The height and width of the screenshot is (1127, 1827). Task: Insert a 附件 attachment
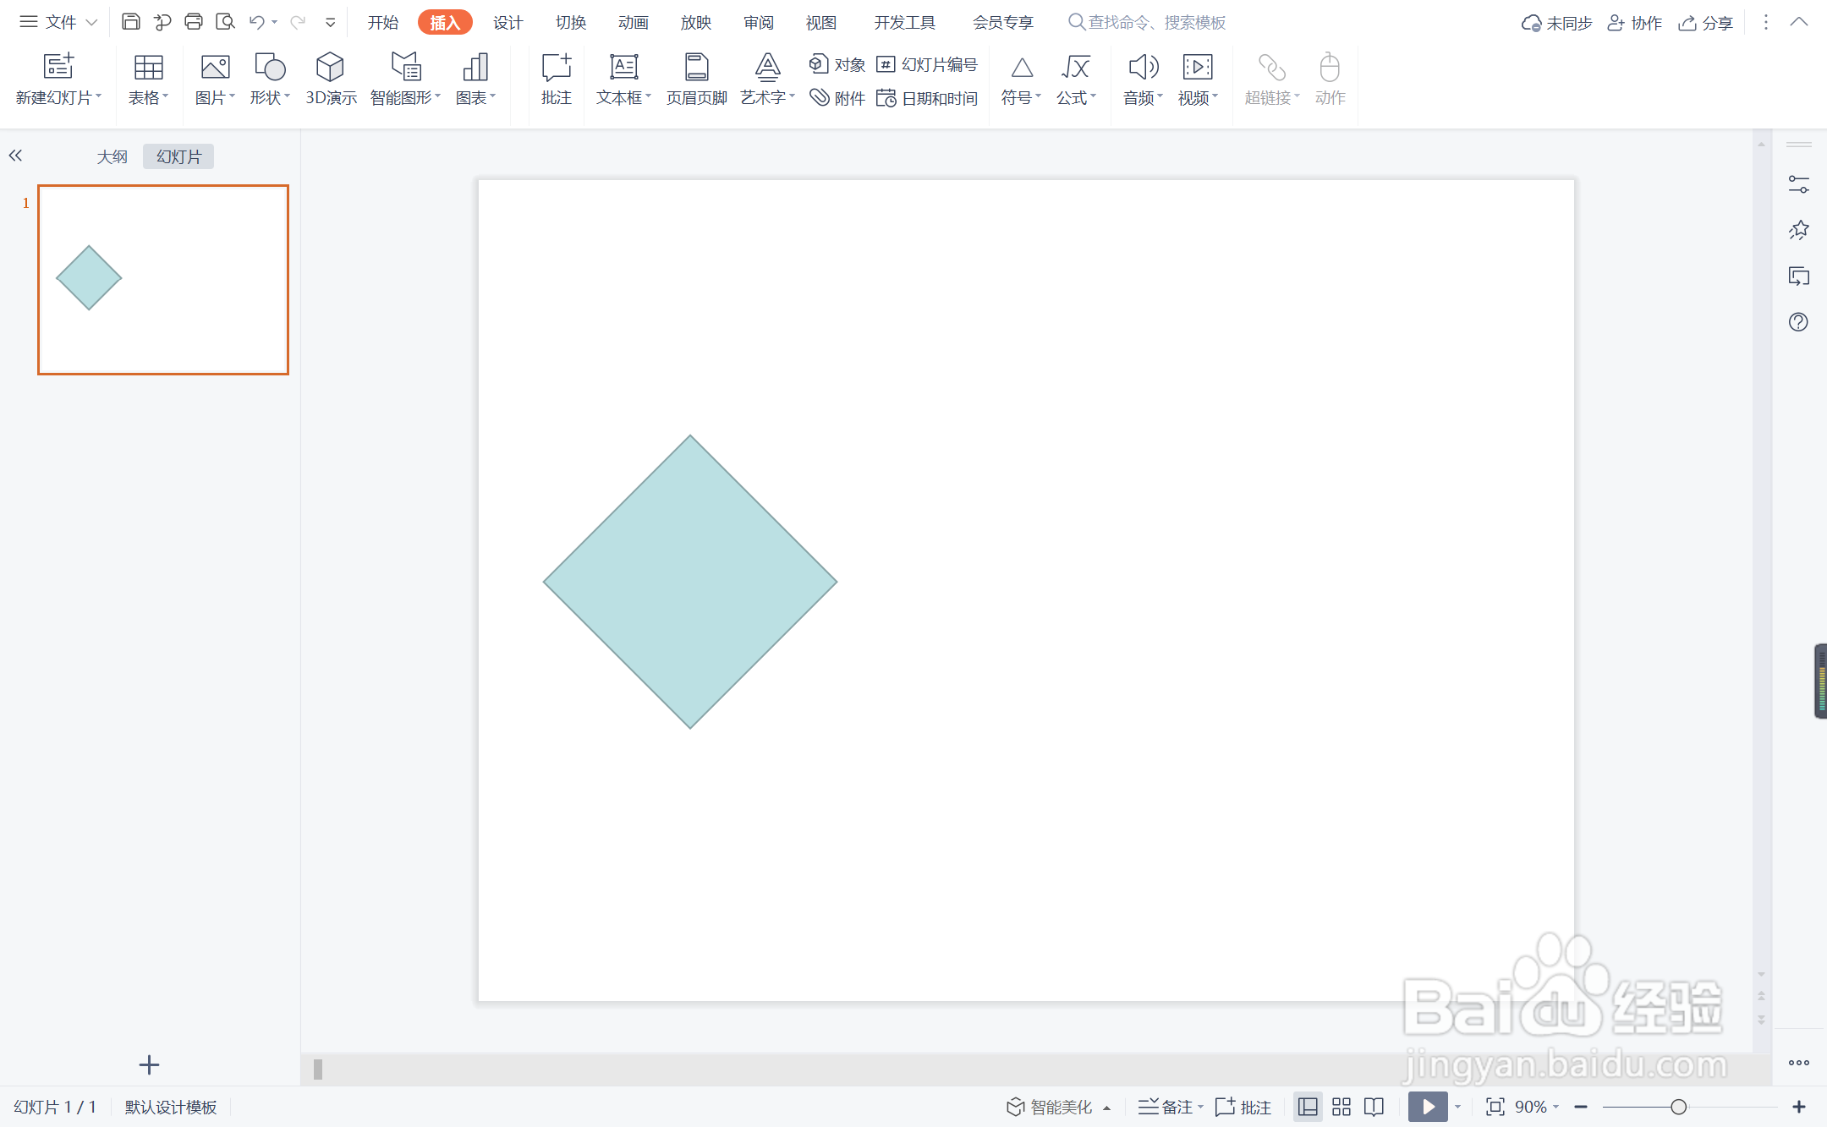click(x=837, y=98)
